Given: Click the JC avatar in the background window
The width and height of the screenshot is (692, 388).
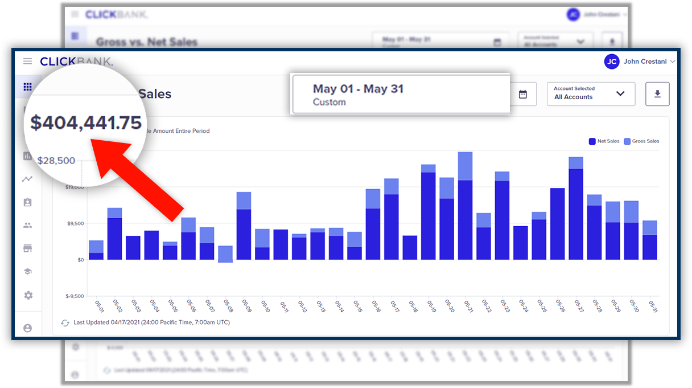Looking at the screenshot, I should tap(573, 14).
